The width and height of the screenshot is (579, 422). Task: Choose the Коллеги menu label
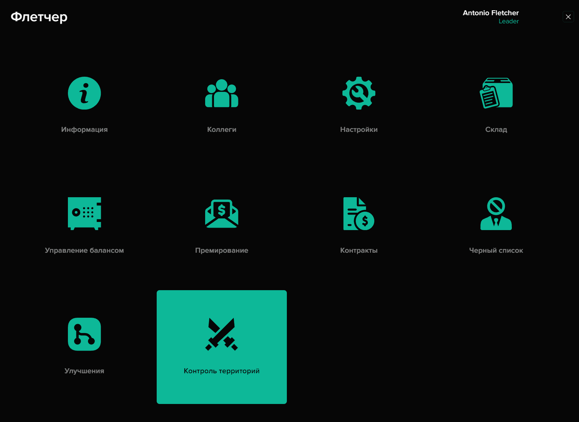pos(221,130)
